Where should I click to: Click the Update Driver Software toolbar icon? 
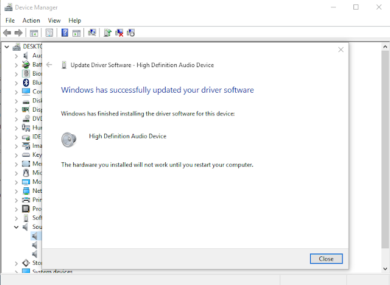[107, 32]
